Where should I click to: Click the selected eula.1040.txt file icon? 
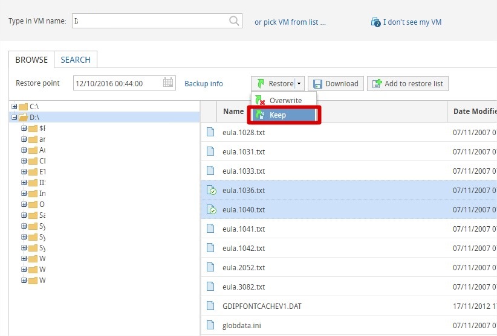(211, 210)
